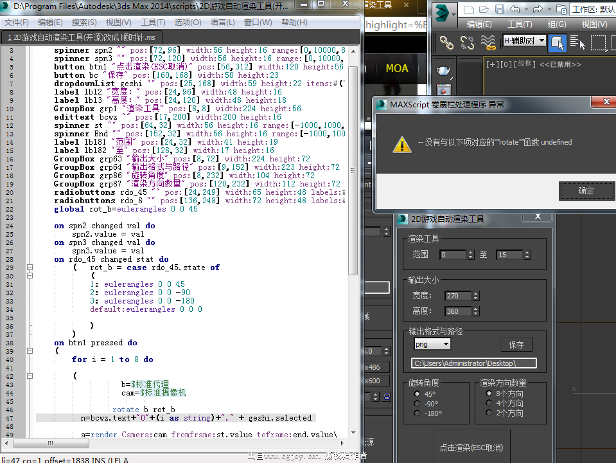Click the script editor horizontal scrollbar thumb
The image size is (616, 463).
click(x=51, y=443)
